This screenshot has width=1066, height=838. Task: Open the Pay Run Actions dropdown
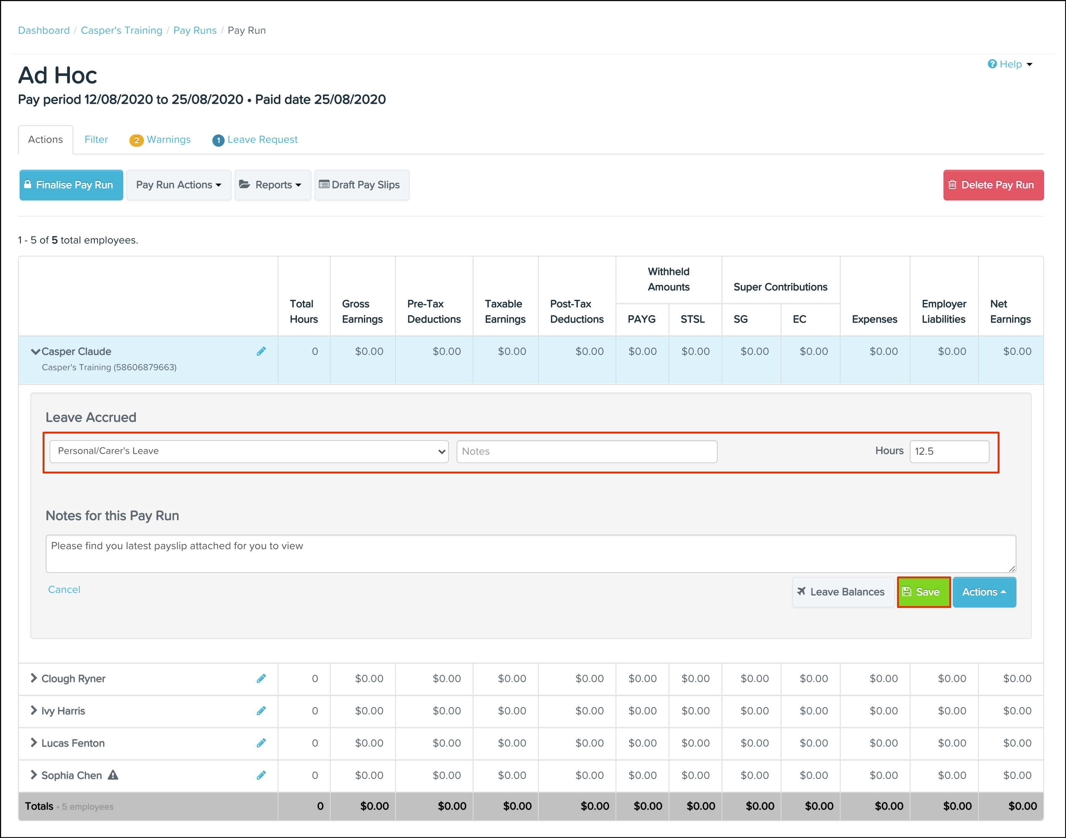(x=179, y=185)
